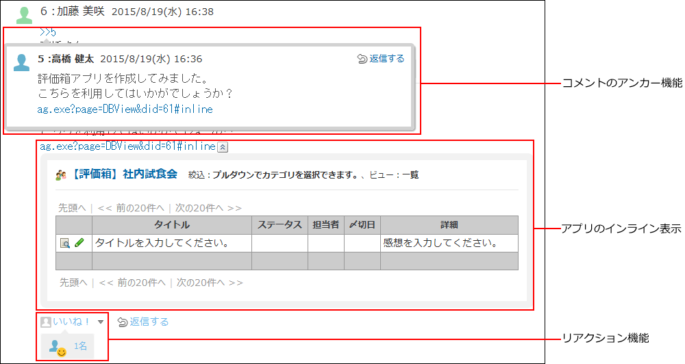Click 返信する below the inline app
This screenshot has height=364, width=685.
(149, 322)
